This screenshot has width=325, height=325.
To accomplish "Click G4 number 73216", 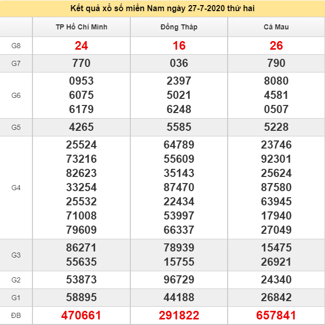I will tap(81, 159).
